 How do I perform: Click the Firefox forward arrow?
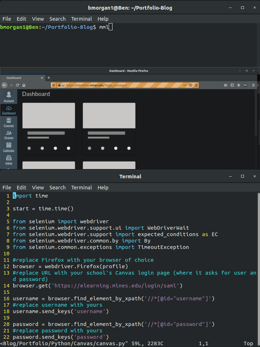point(11,85)
